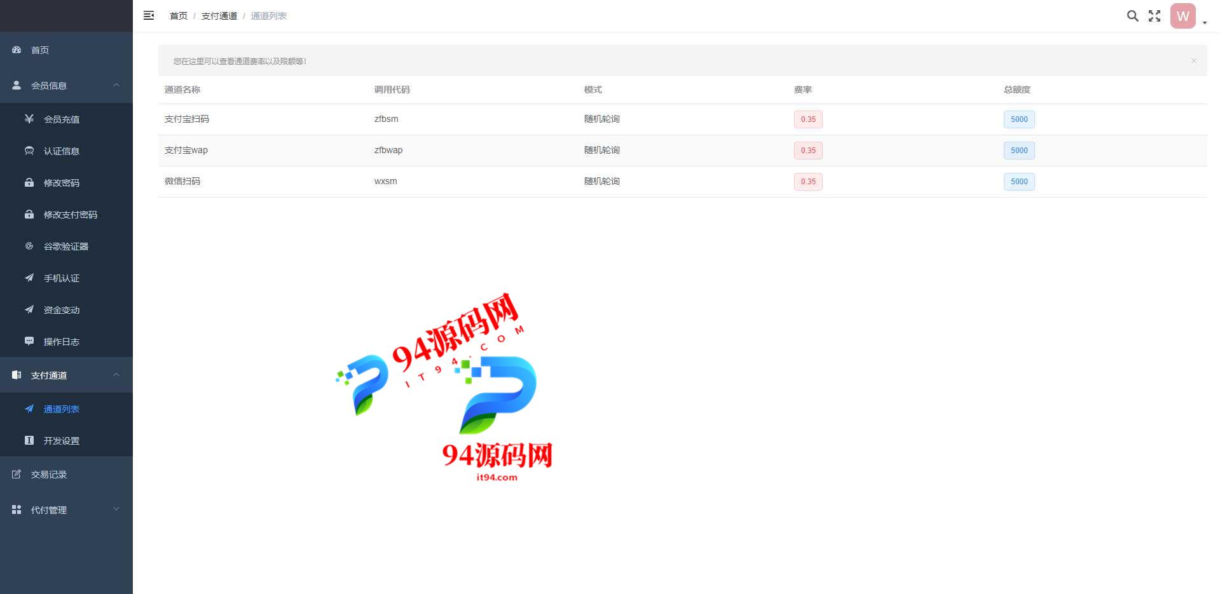Open the 首页 sidebar menu item
The image size is (1220, 594).
click(x=66, y=50)
